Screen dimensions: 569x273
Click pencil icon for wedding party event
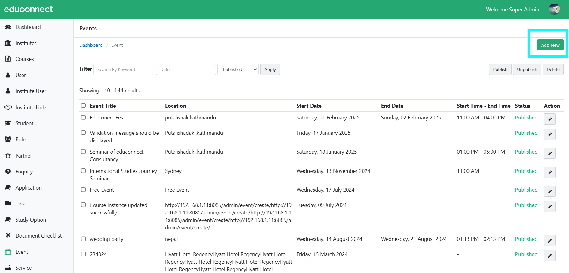549,241
